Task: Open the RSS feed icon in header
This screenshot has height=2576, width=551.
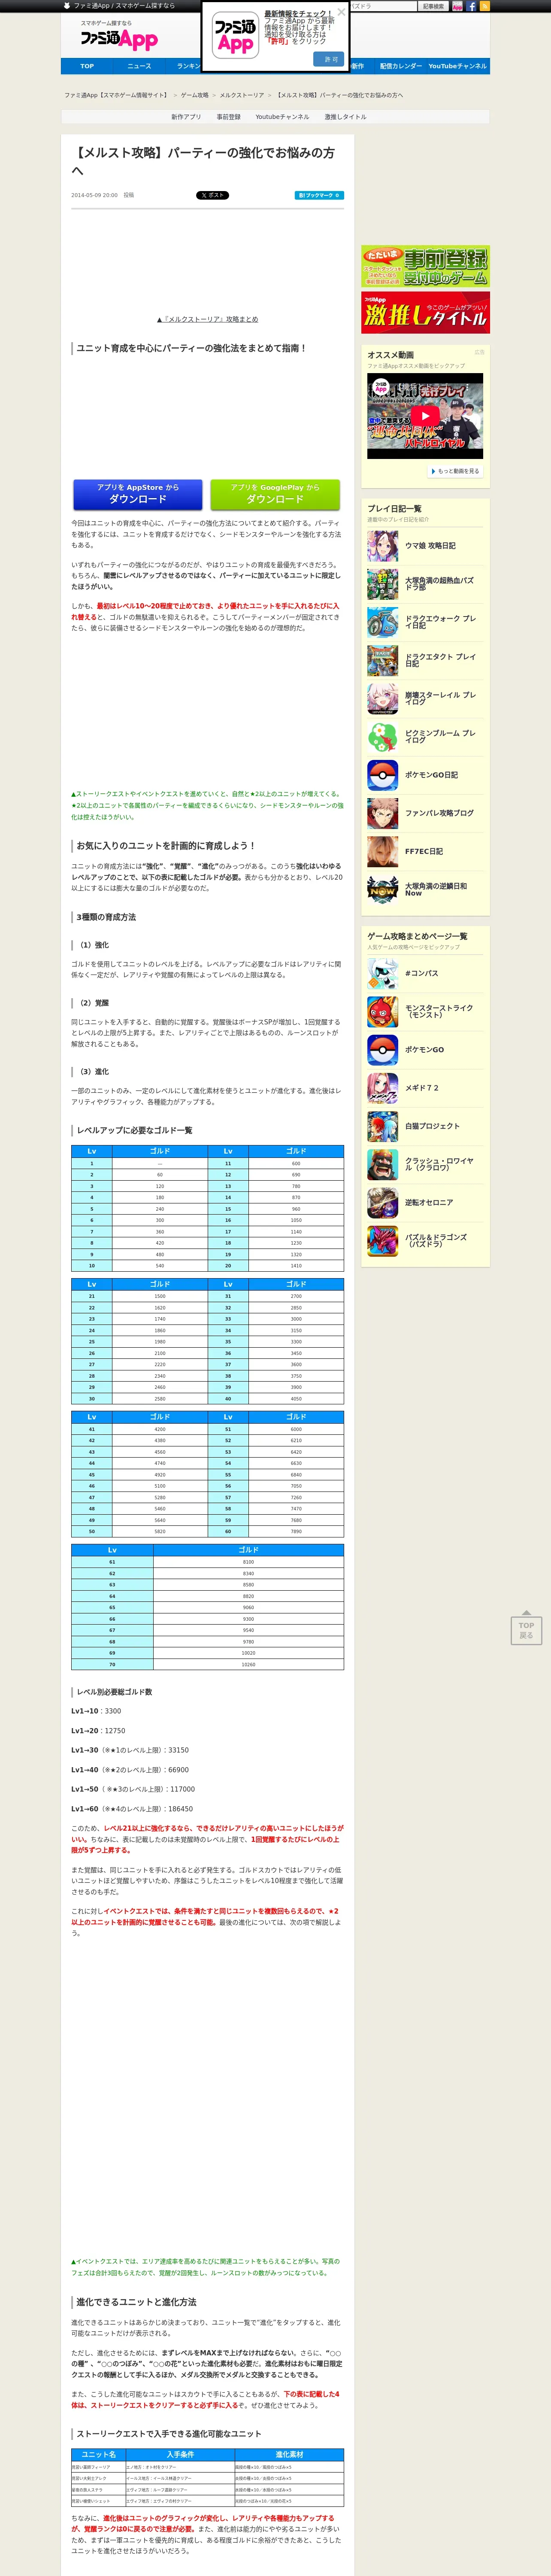Action: click(485, 6)
